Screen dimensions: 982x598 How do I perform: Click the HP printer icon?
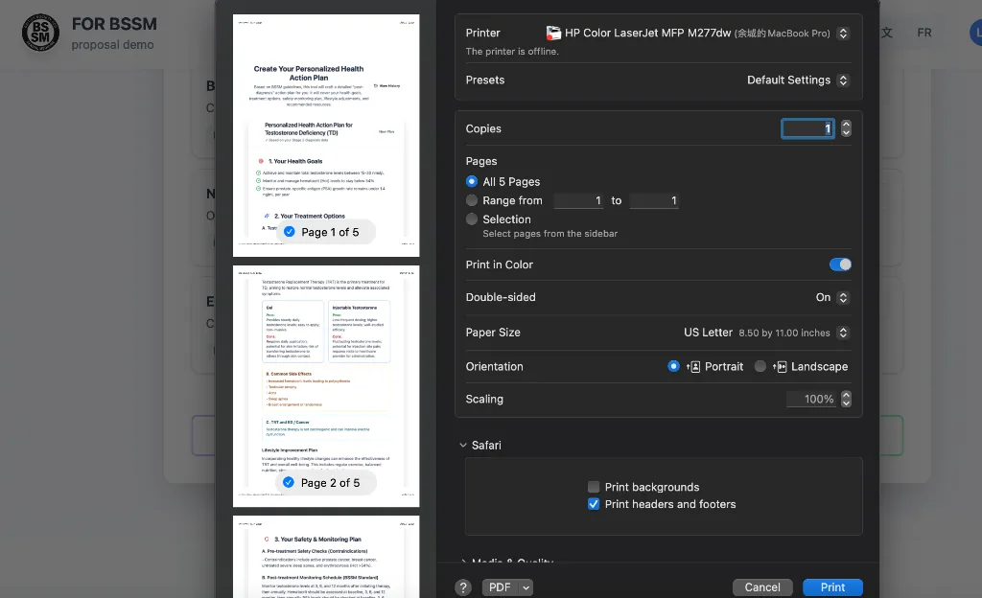[553, 33]
